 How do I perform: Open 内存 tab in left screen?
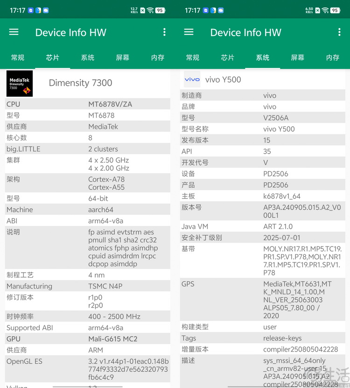pyautogui.click(x=158, y=57)
